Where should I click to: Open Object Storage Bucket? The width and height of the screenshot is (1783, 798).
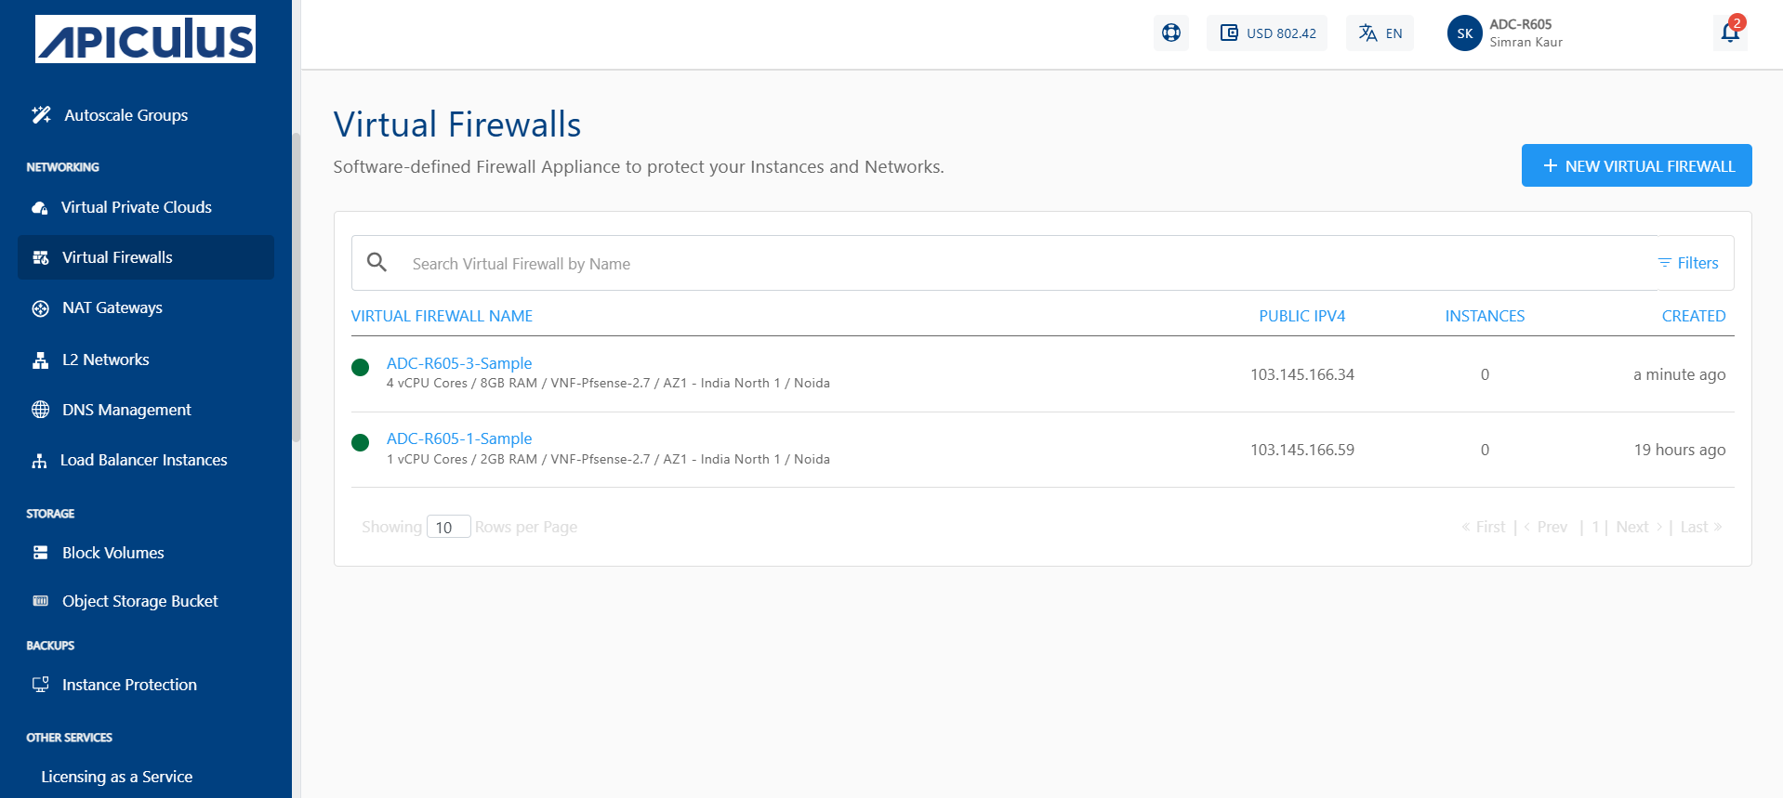140,601
